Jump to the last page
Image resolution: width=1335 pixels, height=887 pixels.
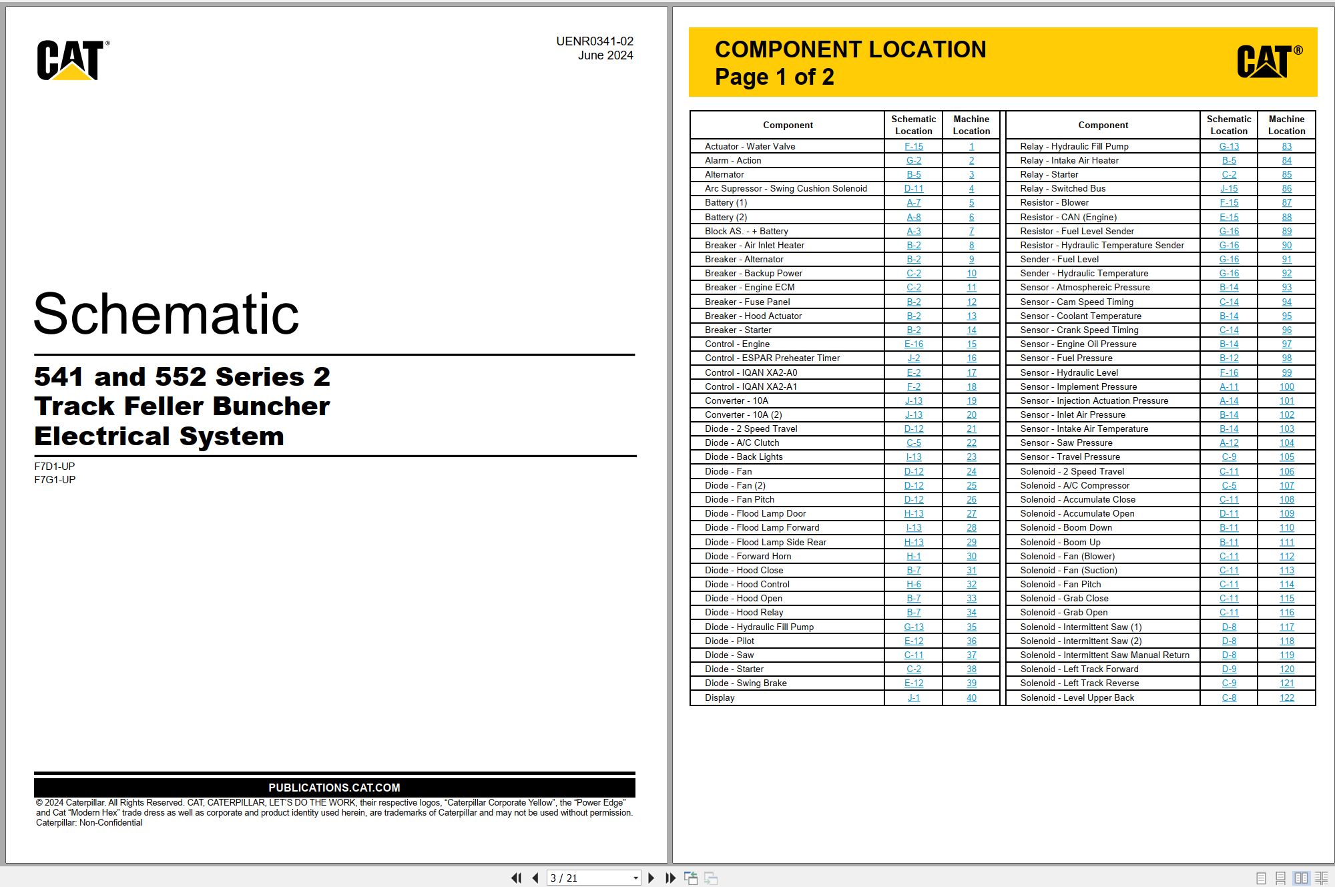(671, 878)
